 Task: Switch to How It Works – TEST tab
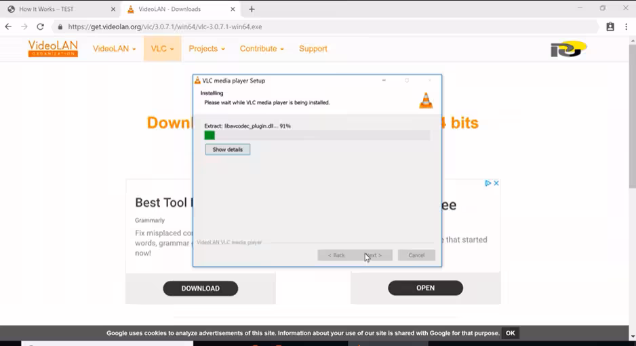(x=60, y=9)
